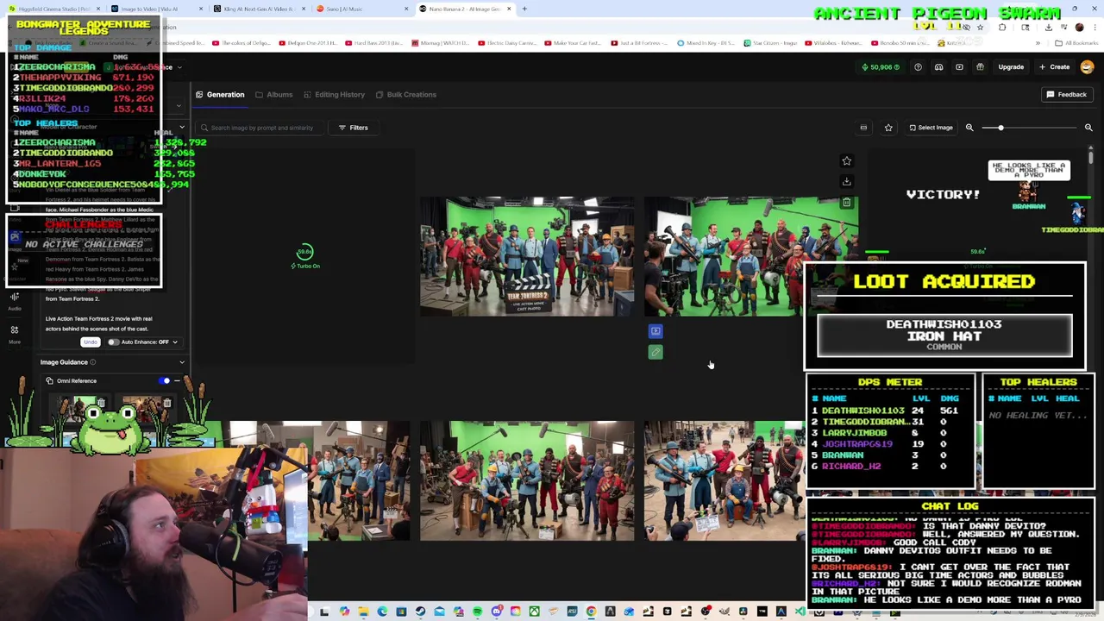Click the 50,906 credits balance

point(881,67)
